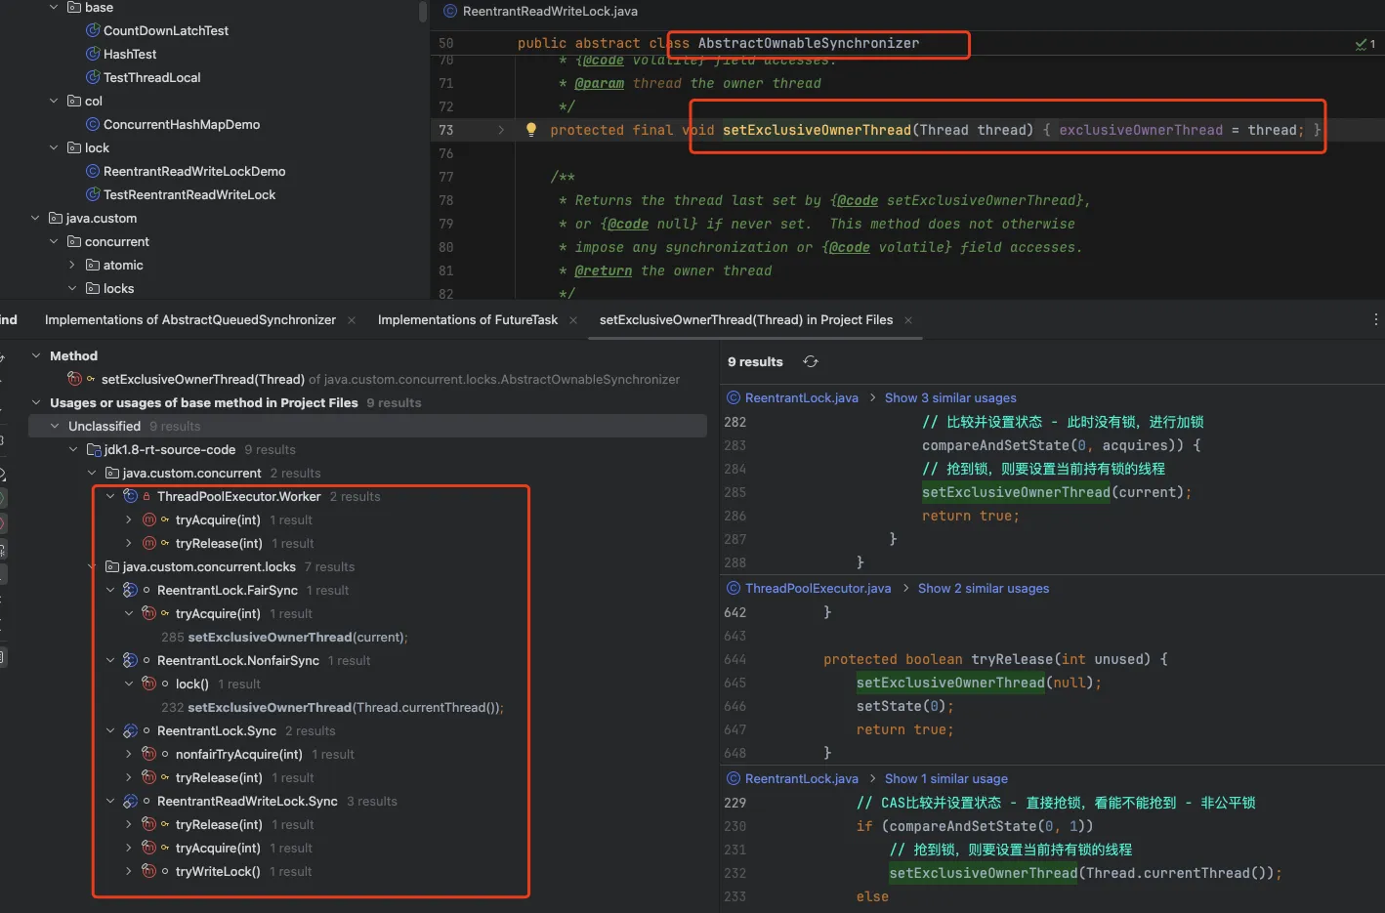Click the tryRelease(int) method icon under ThreadPoolExecutor.Worker
Image resolution: width=1385 pixels, height=913 pixels.
[149, 543]
